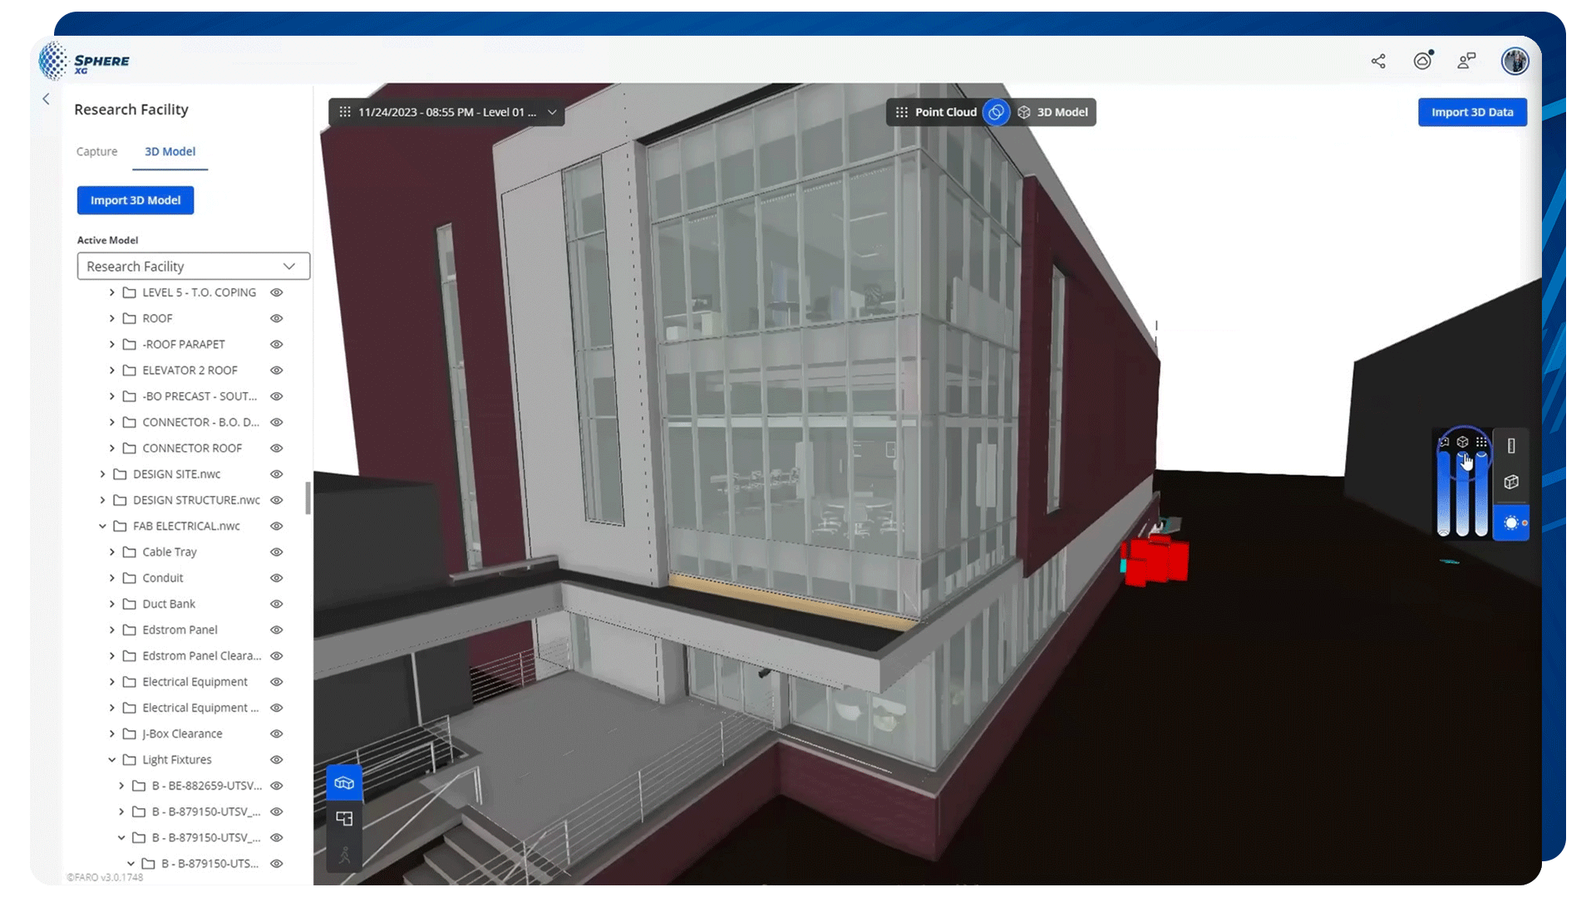This screenshot has width=1596, height=897.
Task: Toggle the opacity settings tool
Action: tap(1511, 522)
